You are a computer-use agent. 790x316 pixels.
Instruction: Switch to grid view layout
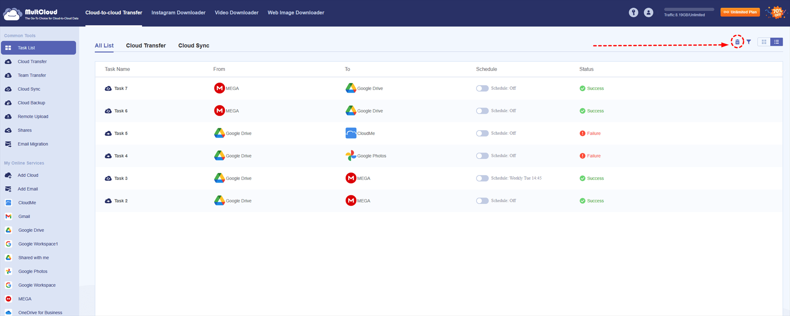tap(764, 42)
